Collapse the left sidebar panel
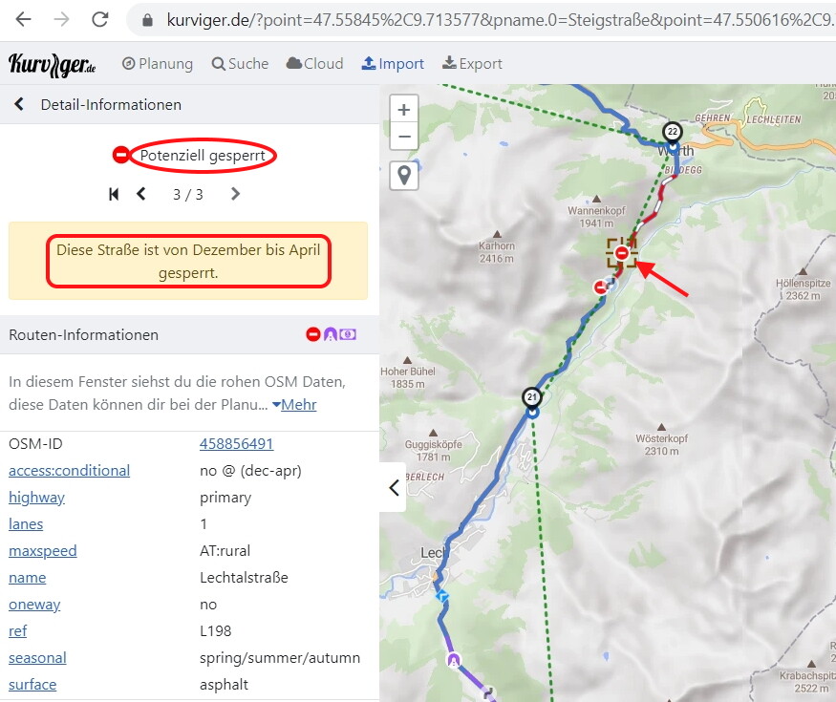 (x=394, y=487)
